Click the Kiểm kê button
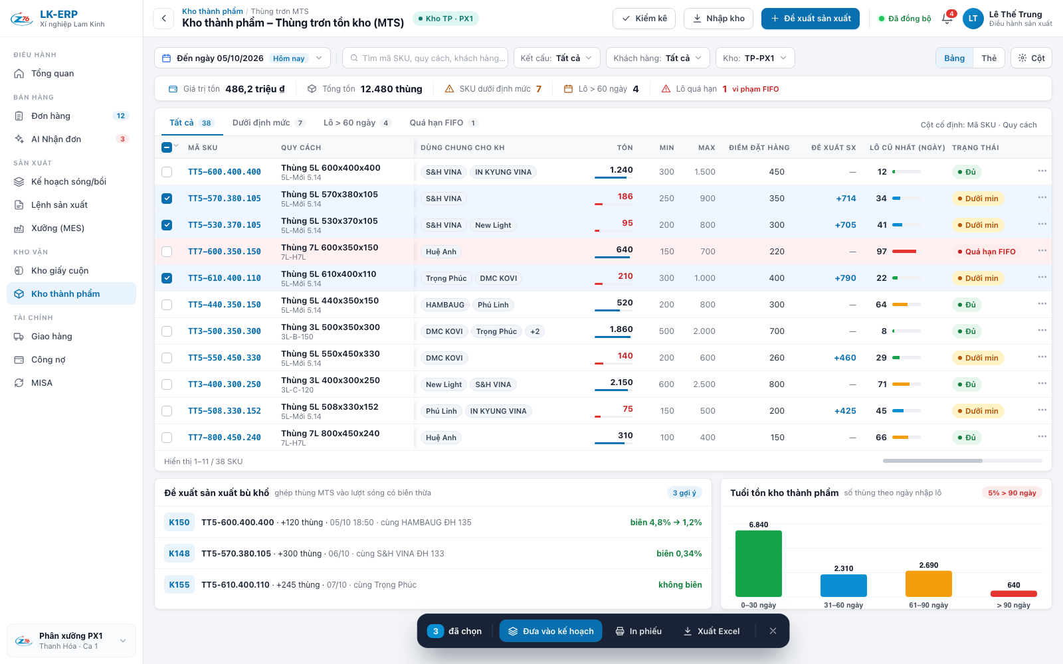The height and width of the screenshot is (664, 1063). tap(644, 18)
